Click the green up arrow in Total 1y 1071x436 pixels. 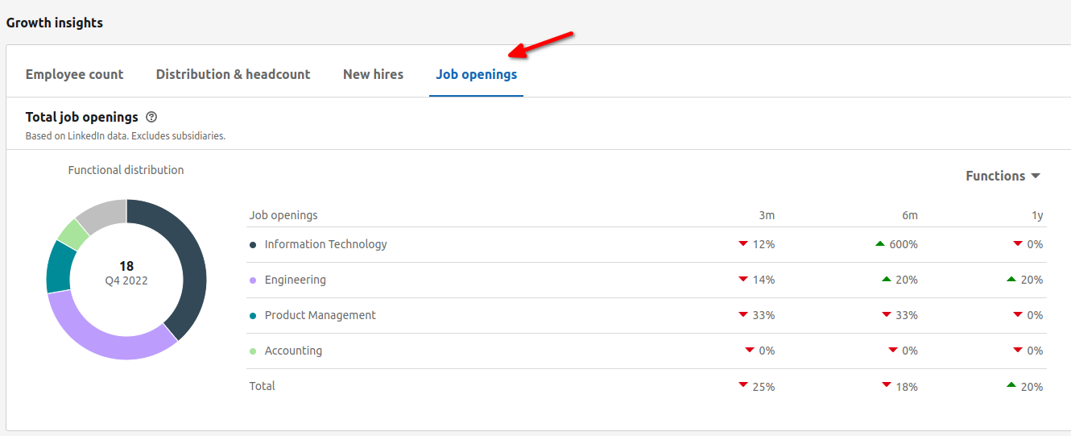pos(1011,385)
